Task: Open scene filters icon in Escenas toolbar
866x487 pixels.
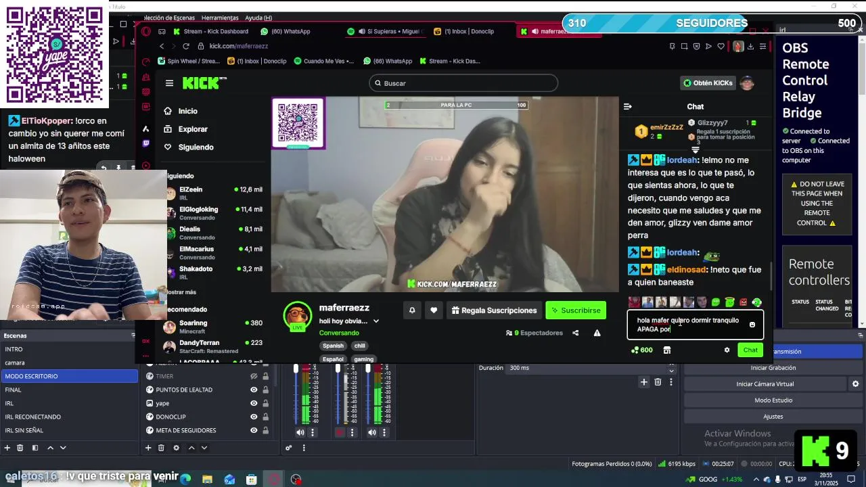Action: tap(35, 448)
